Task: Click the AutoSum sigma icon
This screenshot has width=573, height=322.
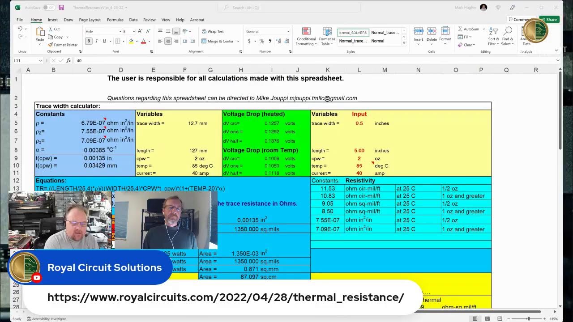Action: (x=460, y=29)
